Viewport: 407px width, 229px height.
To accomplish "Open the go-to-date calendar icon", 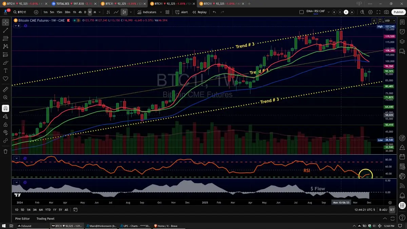I will pyautogui.click(x=75, y=210).
